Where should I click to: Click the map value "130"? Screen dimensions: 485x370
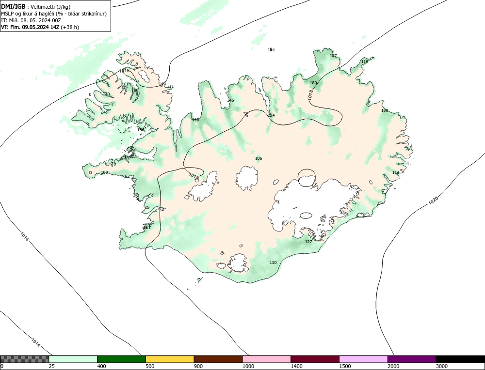385,110
